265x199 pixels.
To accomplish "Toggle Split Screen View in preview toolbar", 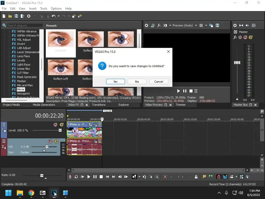I will pos(165,25).
